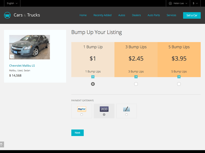Viewport: 205px width, 153px height.
Task: Click the $ 14,568 price text
Action: coord(15,75)
